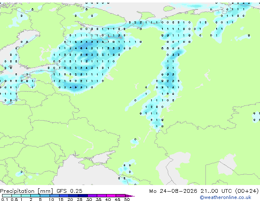The image size is (260, 201).
Task: Open the weatheronline.co.uk copyright link
Action: pyautogui.click(x=226, y=197)
